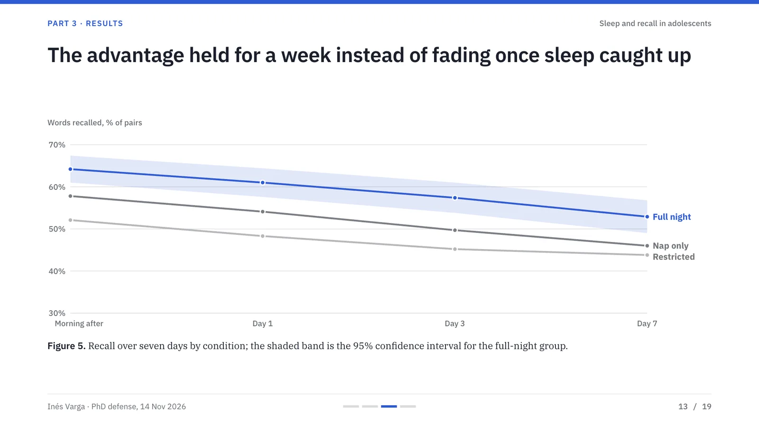Select the Nap only series label
Viewport: 759px width, 427px height.
point(670,246)
